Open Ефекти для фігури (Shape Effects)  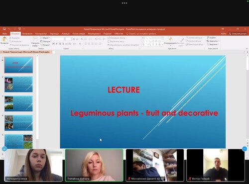(195, 44)
